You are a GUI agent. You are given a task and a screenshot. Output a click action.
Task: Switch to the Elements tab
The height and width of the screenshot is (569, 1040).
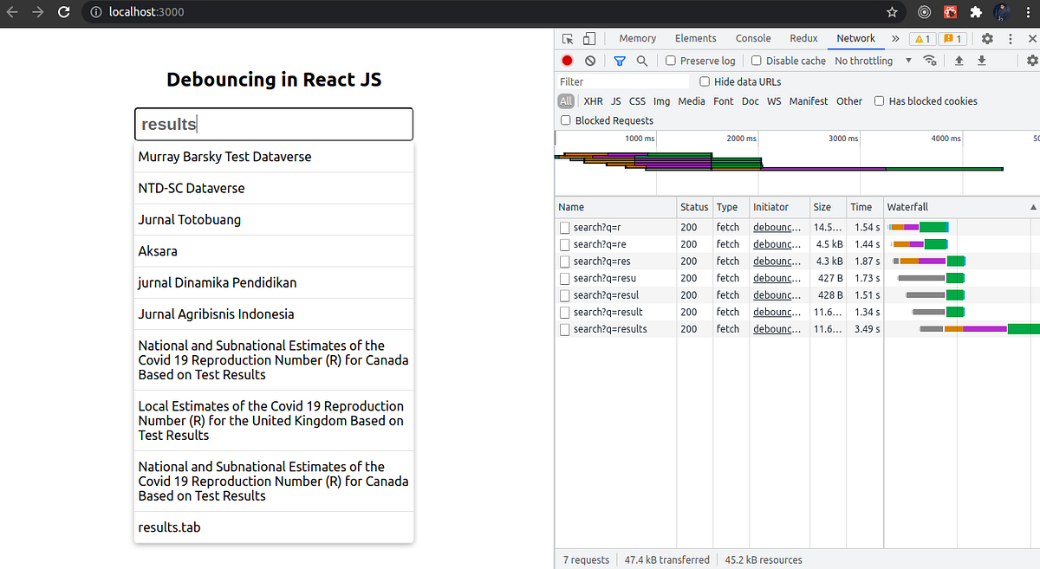[696, 38]
